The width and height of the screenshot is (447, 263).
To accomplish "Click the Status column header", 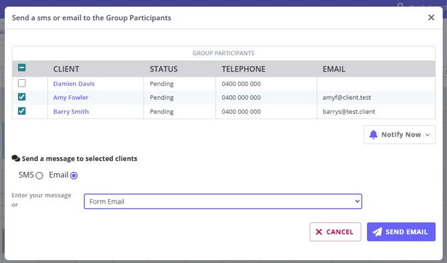I will click(x=163, y=69).
